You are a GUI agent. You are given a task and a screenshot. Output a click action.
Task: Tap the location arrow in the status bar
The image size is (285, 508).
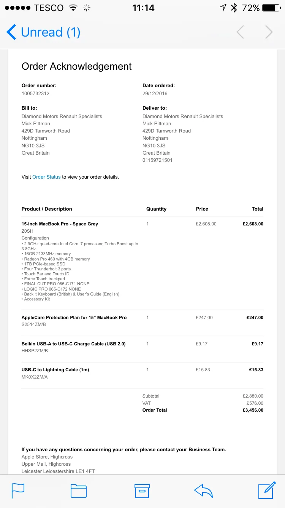pos(223,8)
